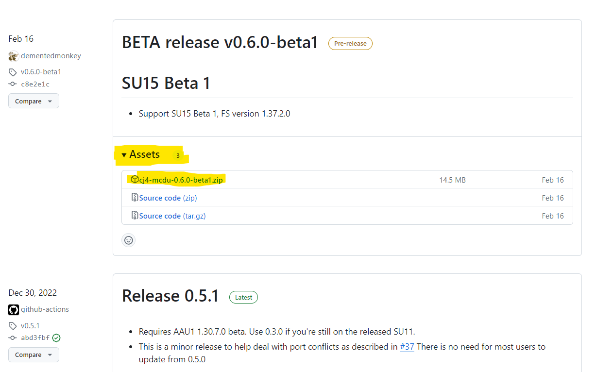Click the file-zip icon for Source code (zip)
The width and height of the screenshot is (597, 372).
[135, 197]
